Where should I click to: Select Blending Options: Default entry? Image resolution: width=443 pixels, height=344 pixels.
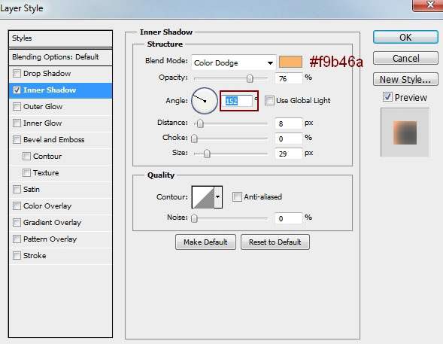pyautogui.click(x=60, y=57)
